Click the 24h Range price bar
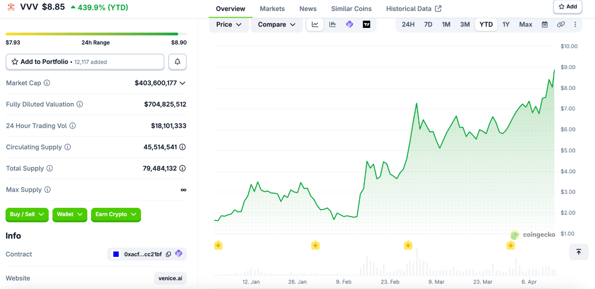 click(96, 34)
